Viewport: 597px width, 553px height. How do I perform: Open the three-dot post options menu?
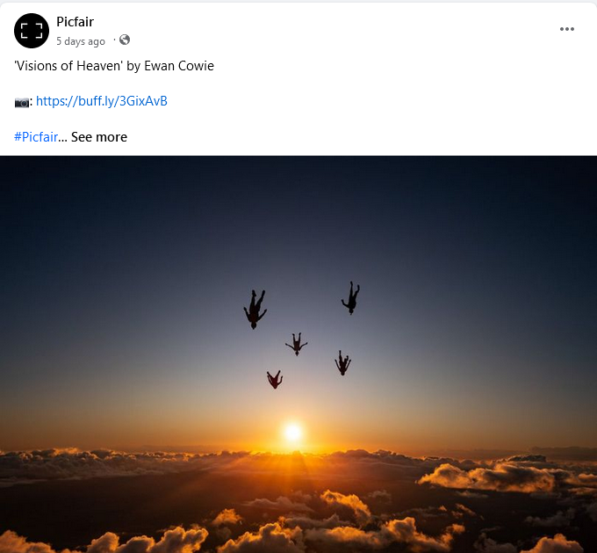click(x=567, y=29)
